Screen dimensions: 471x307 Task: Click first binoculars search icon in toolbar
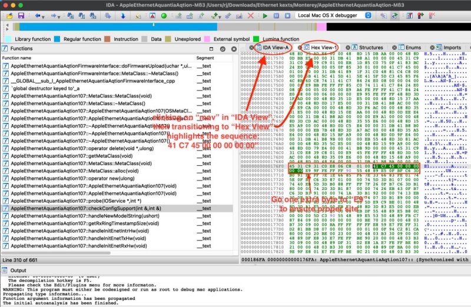pos(70,16)
